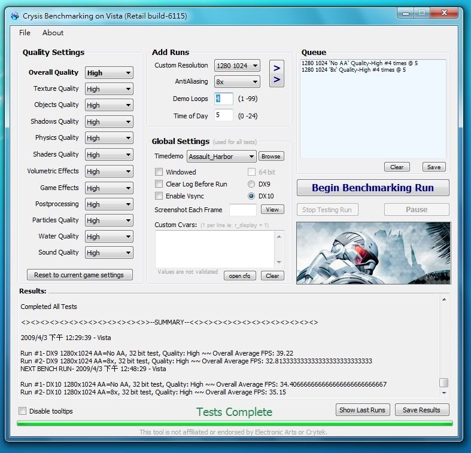Click result line Run #1- DX9 39.22
Image resolution: width=471 pixels, height=453 pixels.
157,353
